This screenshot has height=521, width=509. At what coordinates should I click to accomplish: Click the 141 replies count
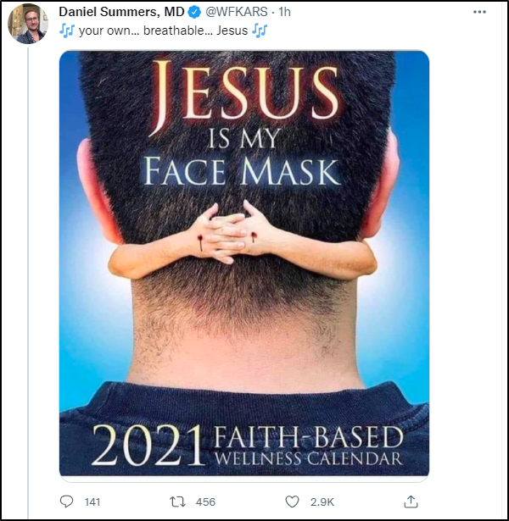(x=92, y=502)
